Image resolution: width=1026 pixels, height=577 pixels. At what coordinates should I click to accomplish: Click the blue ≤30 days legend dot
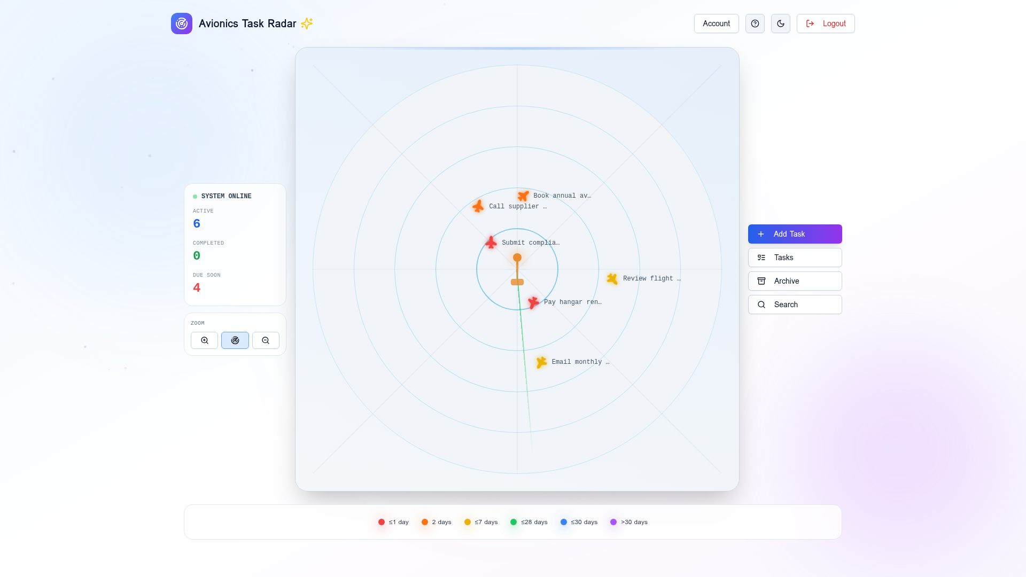[x=564, y=522]
